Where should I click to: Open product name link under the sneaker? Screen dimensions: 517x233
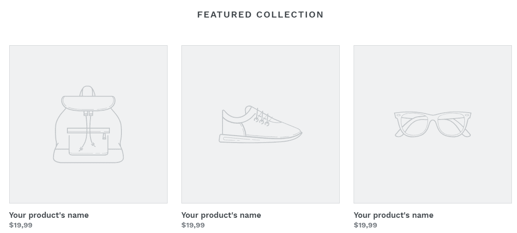[221, 215]
